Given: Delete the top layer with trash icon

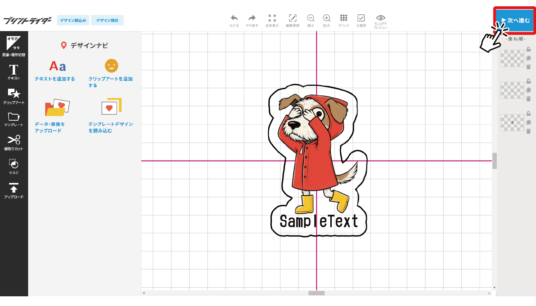Looking at the screenshot, I should [529, 67].
